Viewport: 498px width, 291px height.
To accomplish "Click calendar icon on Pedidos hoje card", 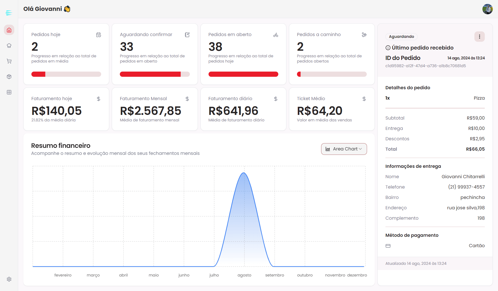I will coord(99,35).
